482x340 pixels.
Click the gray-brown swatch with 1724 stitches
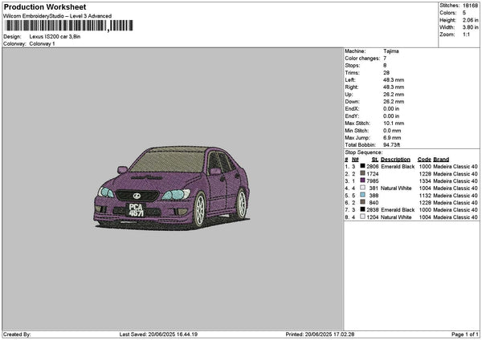pos(363,173)
